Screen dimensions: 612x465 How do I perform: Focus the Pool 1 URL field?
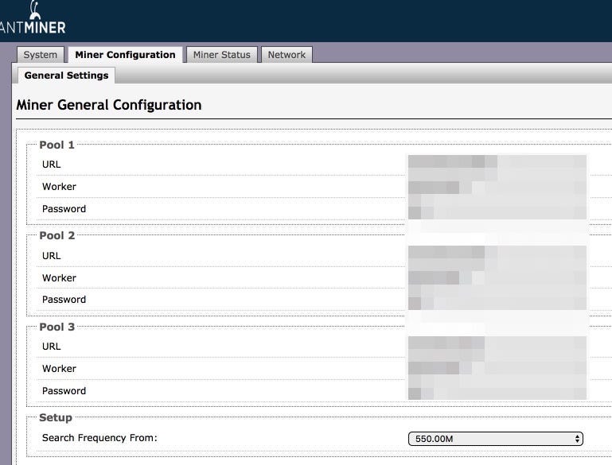tap(497, 165)
